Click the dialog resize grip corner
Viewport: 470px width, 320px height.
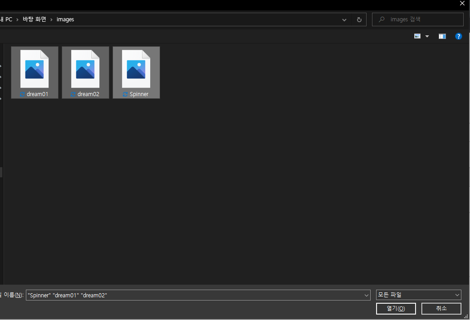coord(466,316)
